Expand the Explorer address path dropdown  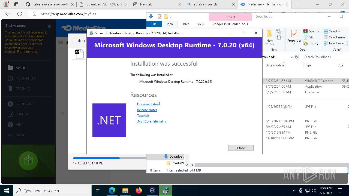291,57
